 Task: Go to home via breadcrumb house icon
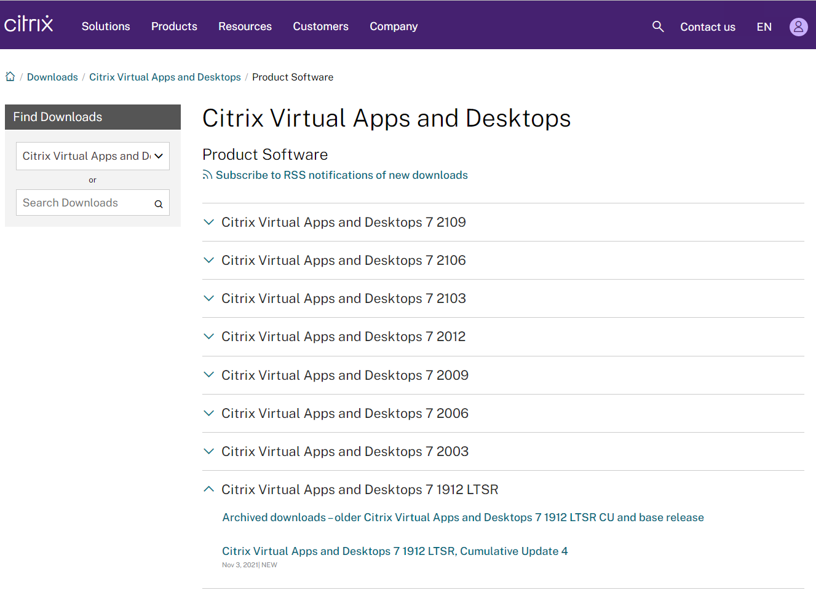point(10,77)
